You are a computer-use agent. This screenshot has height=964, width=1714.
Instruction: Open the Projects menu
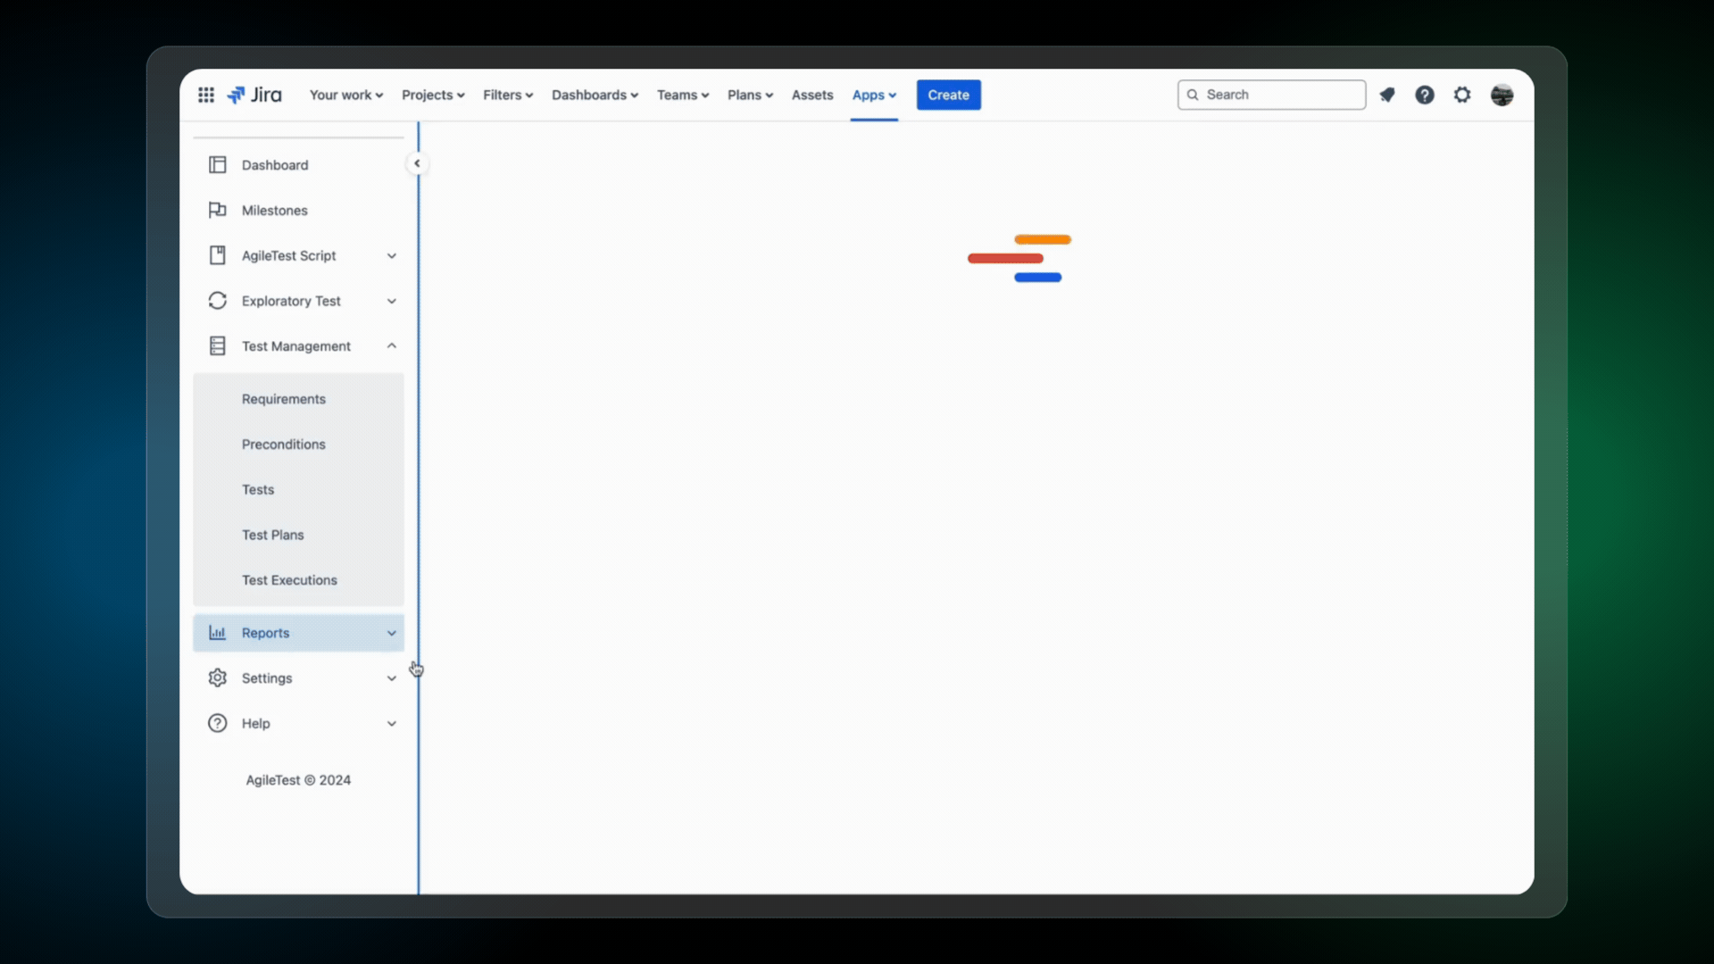pyautogui.click(x=432, y=94)
